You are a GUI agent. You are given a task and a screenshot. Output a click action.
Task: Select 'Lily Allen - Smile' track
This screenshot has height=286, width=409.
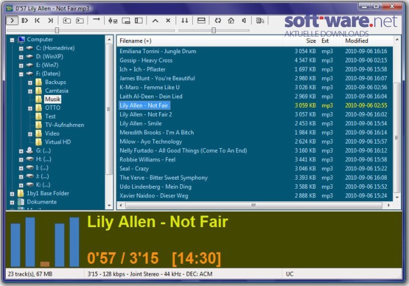click(x=141, y=124)
